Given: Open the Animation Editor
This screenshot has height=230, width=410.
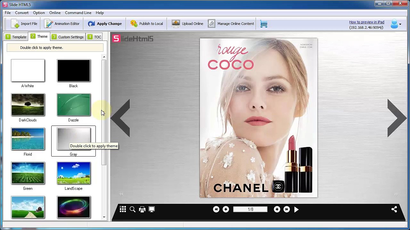Looking at the screenshot, I should pyautogui.click(x=62, y=24).
